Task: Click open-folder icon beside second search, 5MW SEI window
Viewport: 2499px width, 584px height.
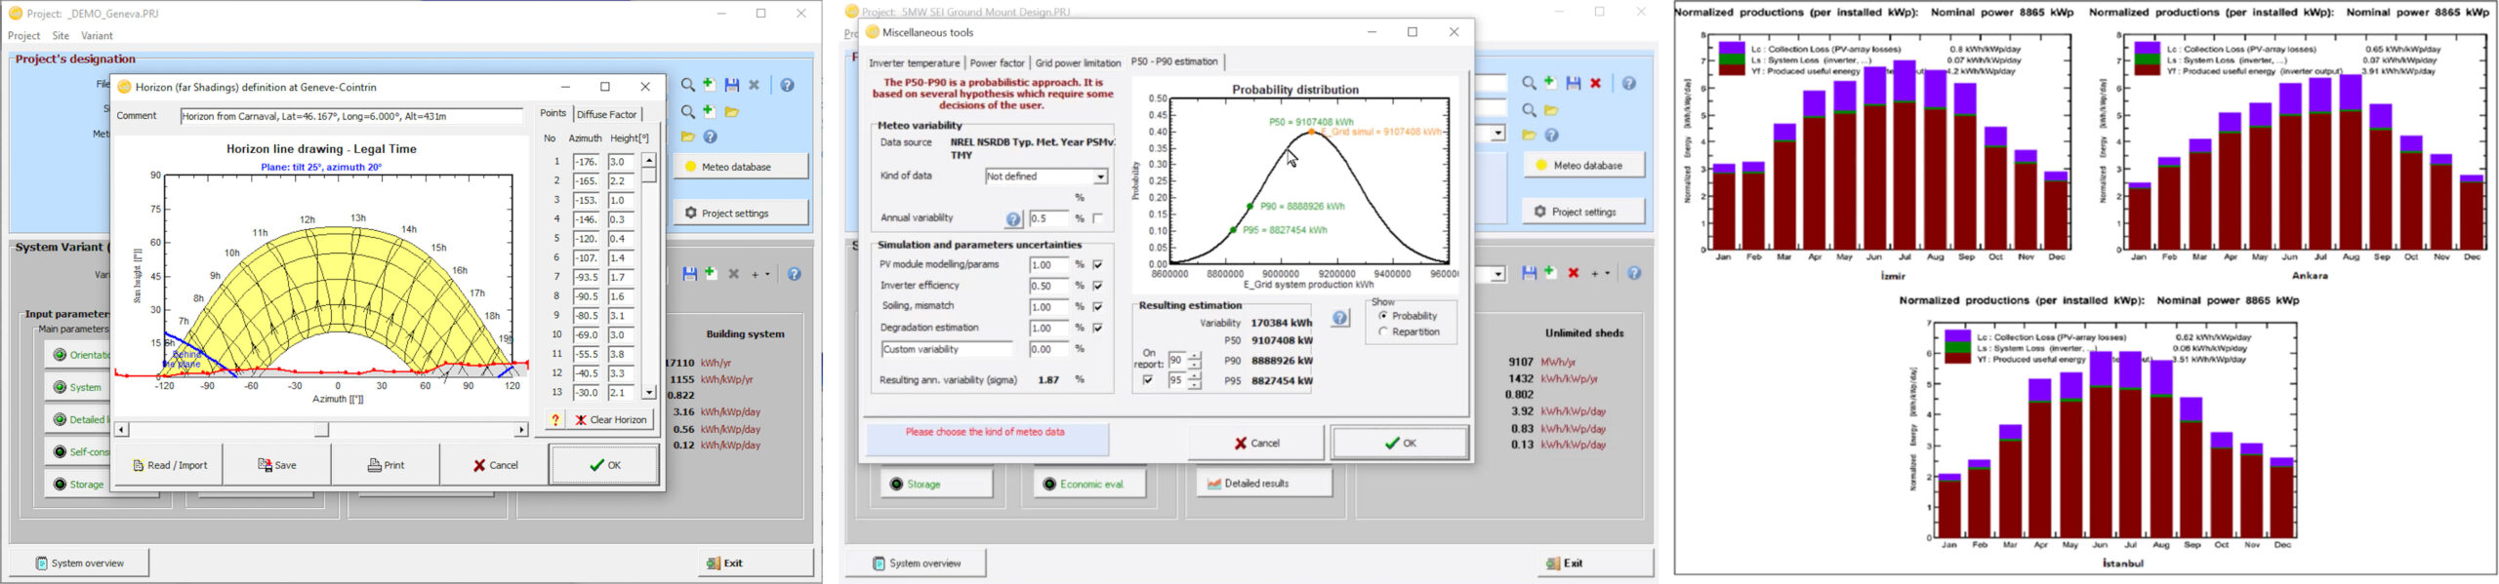Action: tap(1551, 110)
